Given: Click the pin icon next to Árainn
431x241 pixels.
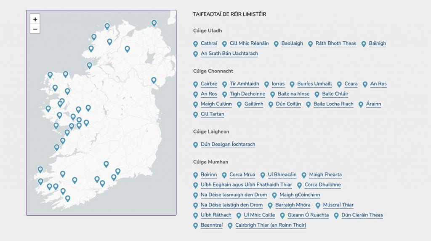Looking at the screenshot, I should (x=361, y=104).
